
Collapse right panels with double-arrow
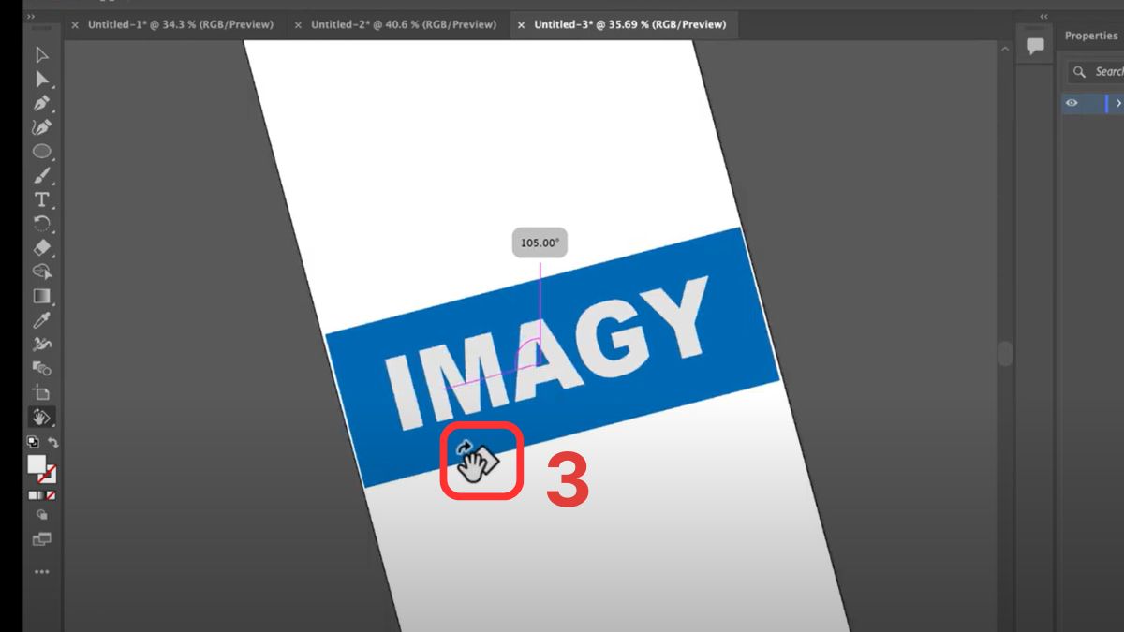(x=1044, y=16)
